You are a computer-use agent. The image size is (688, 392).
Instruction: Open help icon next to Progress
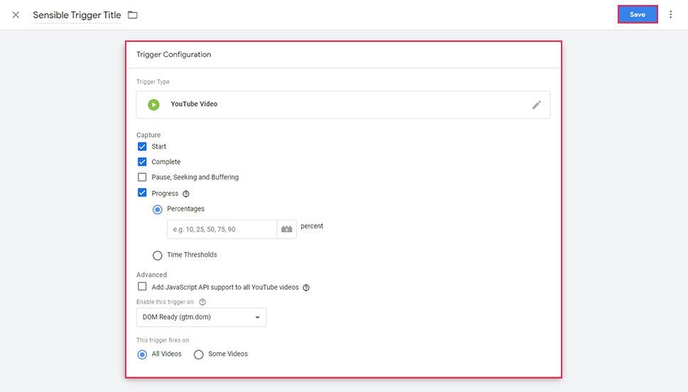[186, 194]
